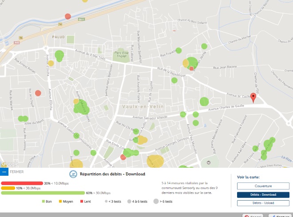This screenshot has height=217, width=293.
Task: Click the red location pin marker
Action: [253, 97]
